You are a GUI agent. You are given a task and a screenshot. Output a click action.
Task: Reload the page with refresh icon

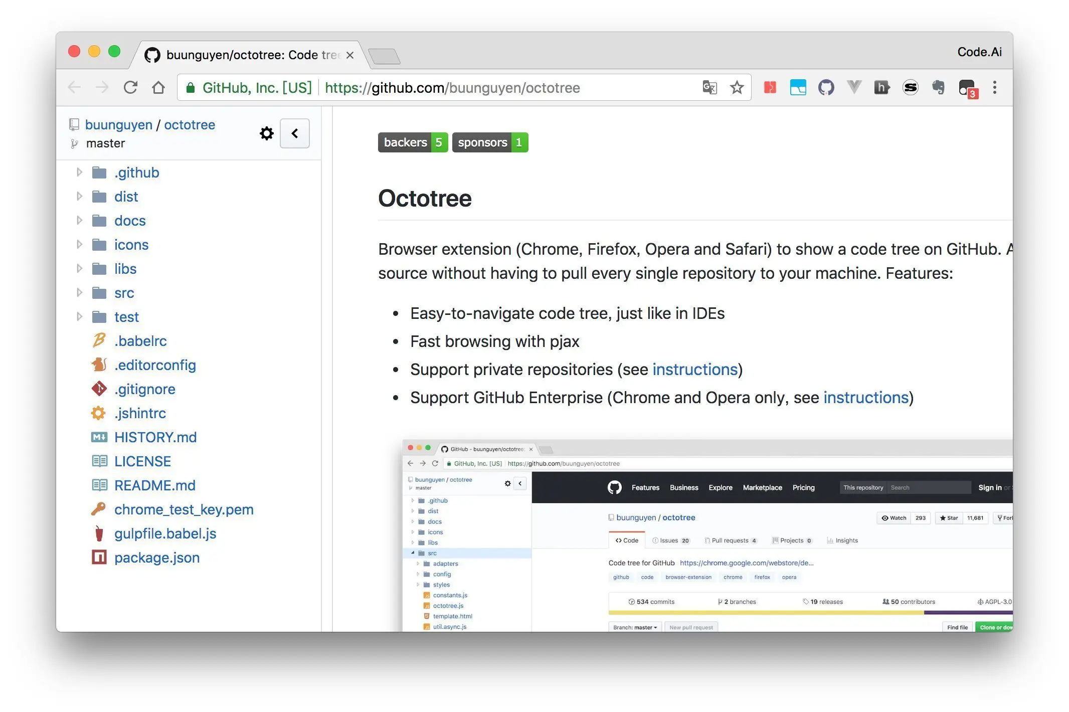[130, 88]
